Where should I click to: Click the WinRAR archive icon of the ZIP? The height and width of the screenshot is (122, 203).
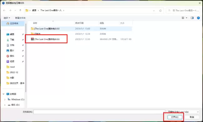(x=32, y=39)
